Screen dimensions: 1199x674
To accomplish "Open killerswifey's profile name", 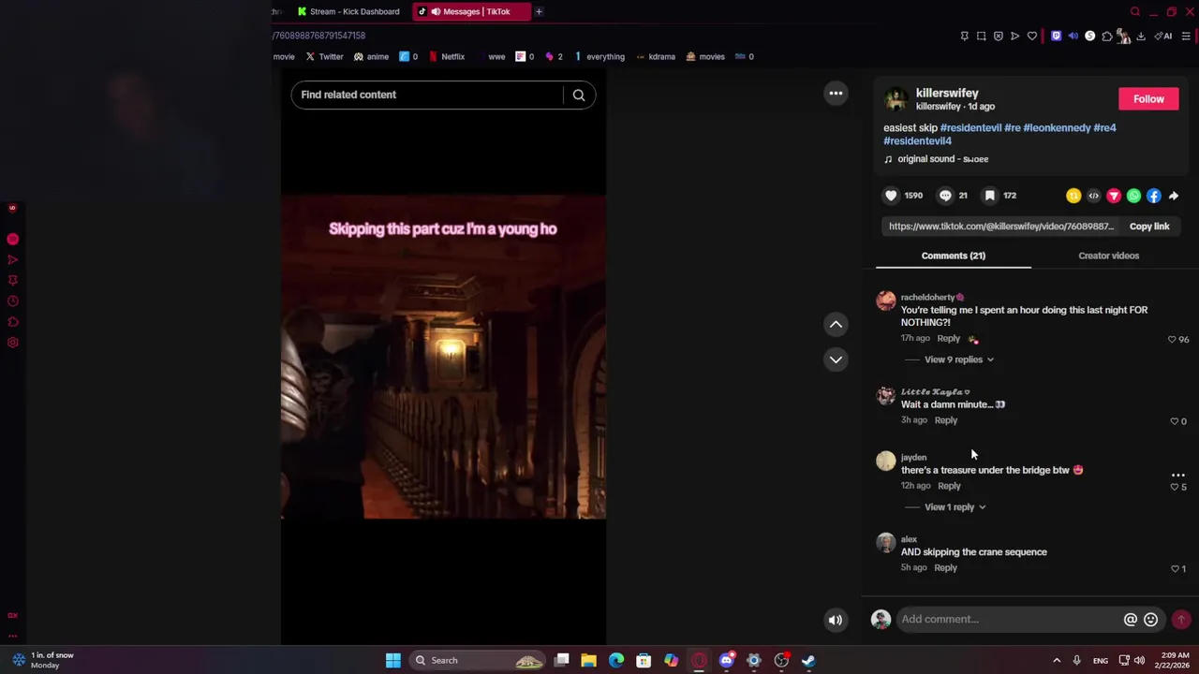I will (x=947, y=93).
